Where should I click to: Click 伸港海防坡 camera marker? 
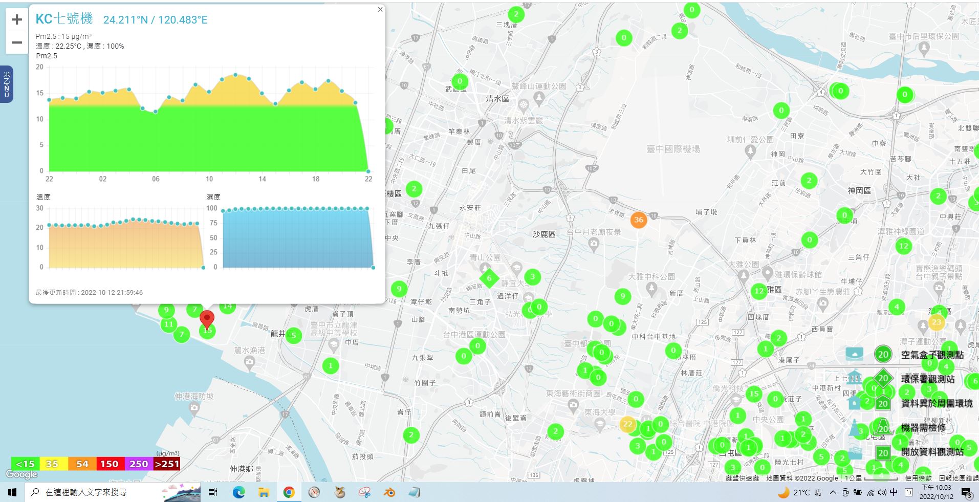pos(194,408)
